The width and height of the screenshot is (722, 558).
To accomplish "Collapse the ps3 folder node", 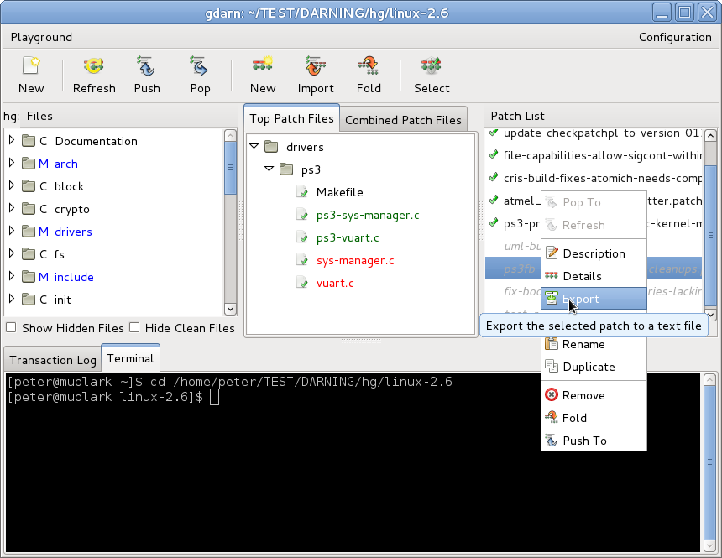I will pos(269,169).
